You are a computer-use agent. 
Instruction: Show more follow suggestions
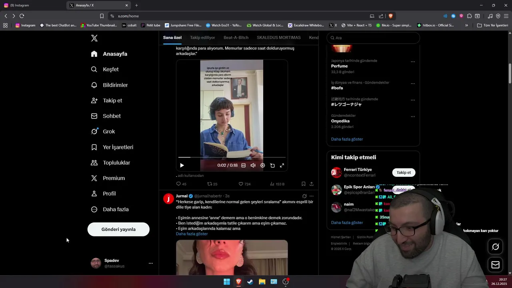pos(347,222)
